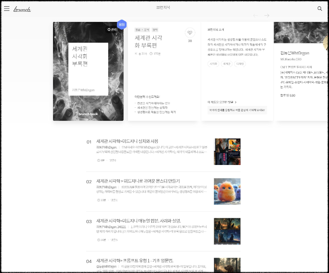This screenshot has width=329, height=273.
Task: Click article 02 summary excerpt
Action: [x=151, y=189]
